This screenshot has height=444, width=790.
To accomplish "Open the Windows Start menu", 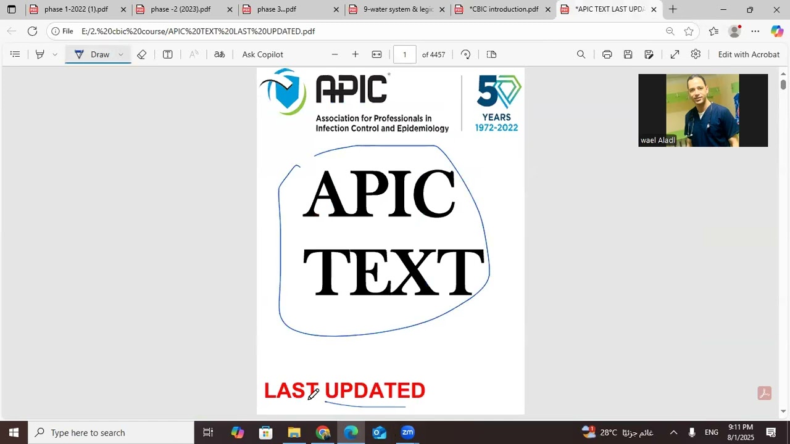I will (14, 432).
